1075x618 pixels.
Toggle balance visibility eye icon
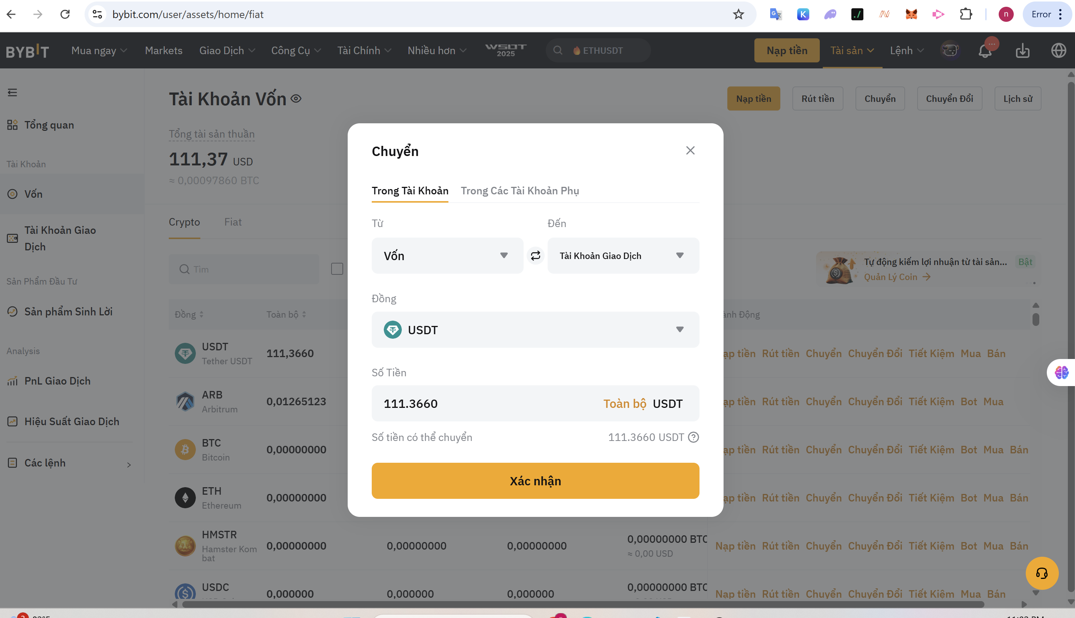296,99
